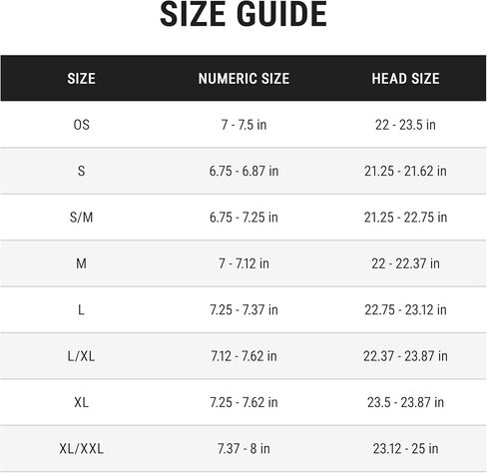Select the M size row label

81,263
